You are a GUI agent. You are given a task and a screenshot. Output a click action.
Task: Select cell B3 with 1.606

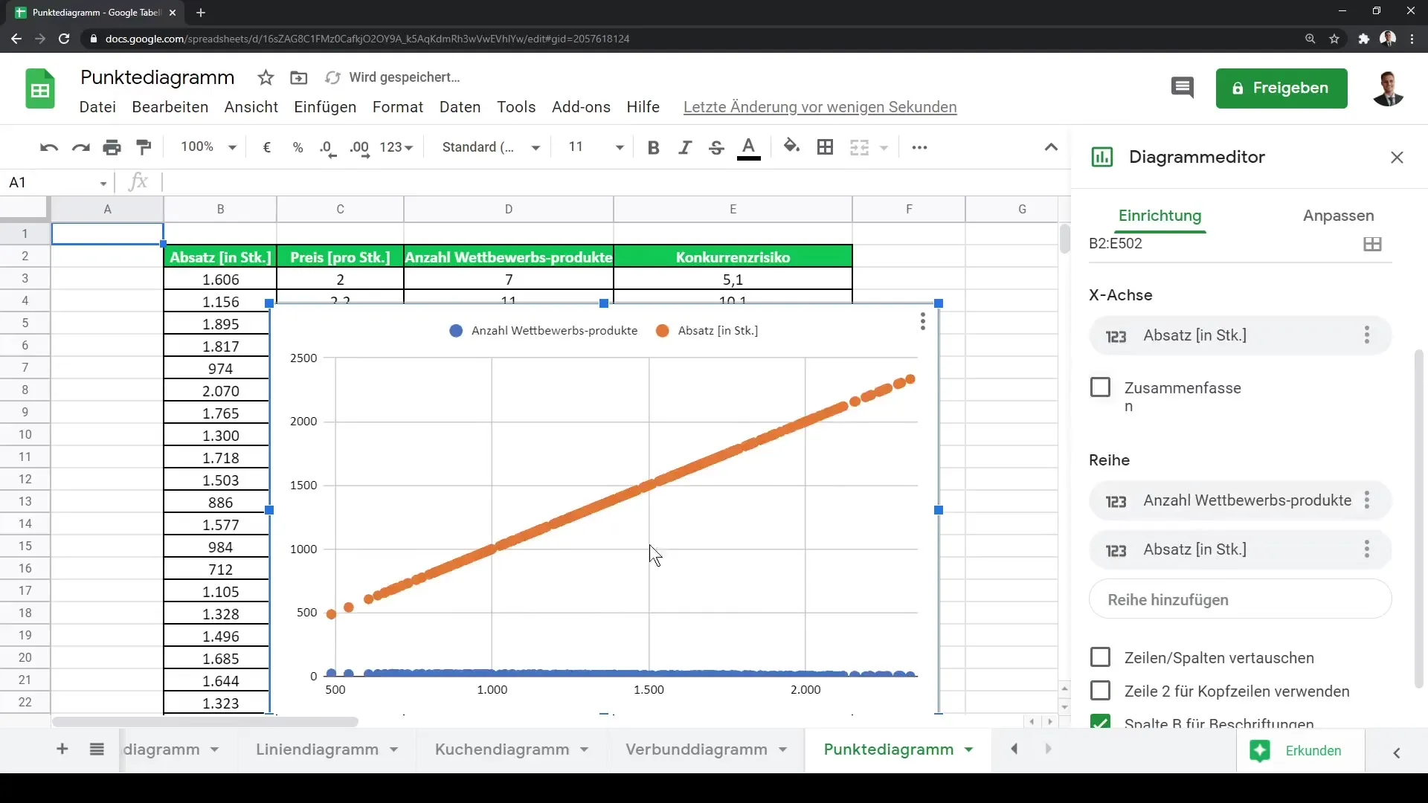coord(220,280)
